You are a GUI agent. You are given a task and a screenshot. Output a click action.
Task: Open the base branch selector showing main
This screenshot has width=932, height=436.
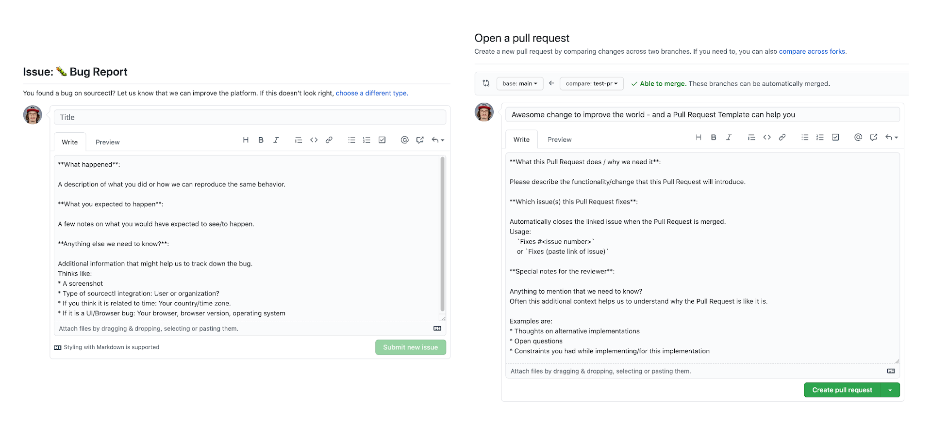(x=520, y=83)
